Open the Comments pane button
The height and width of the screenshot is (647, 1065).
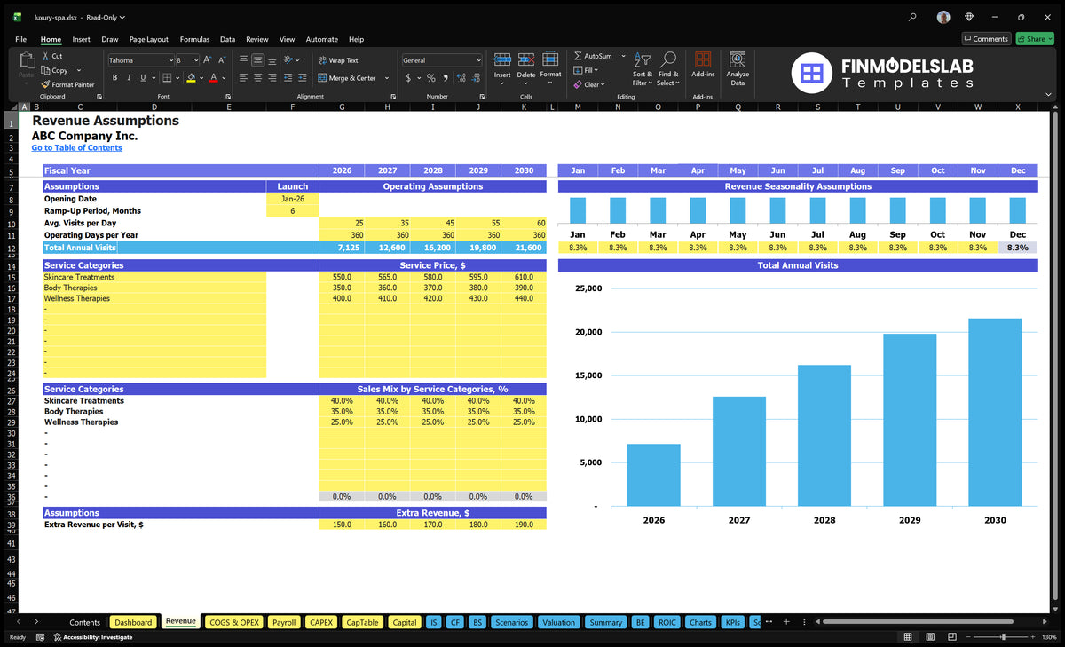[x=986, y=39]
